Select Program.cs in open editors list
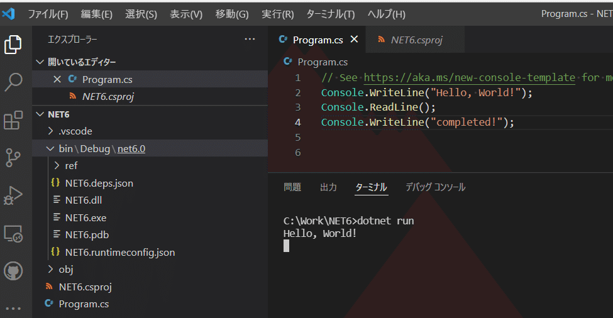613x318 pixels. coord(150,79)
